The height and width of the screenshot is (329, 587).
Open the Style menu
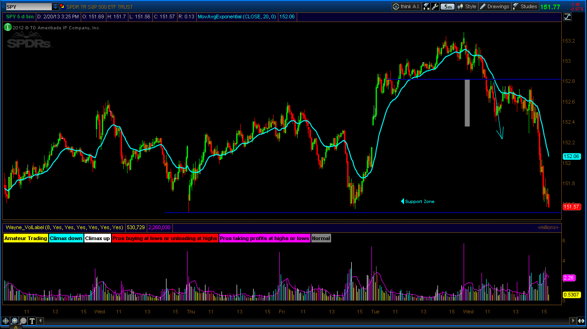click(467, 6)
